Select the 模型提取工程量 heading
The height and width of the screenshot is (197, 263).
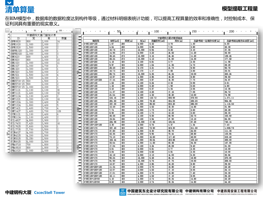click(240, 8)
